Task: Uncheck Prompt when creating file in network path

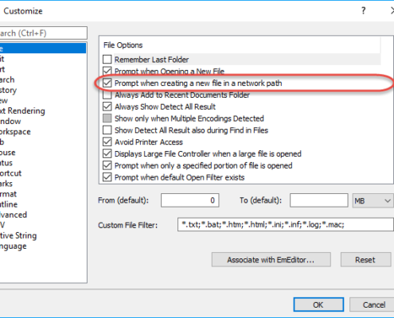Action: click(107, 83)
